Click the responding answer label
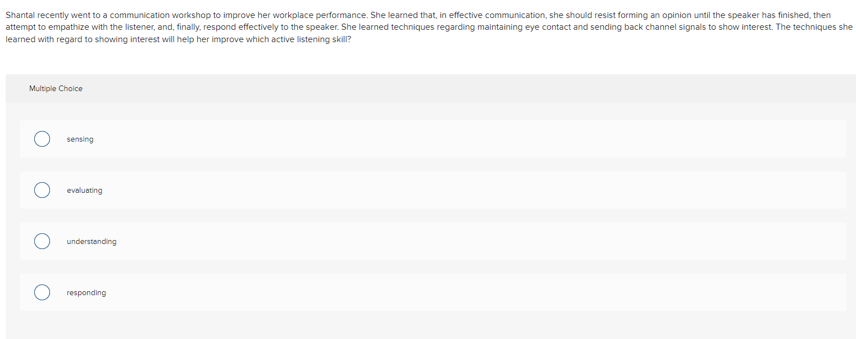 click(x=86, y=292)
